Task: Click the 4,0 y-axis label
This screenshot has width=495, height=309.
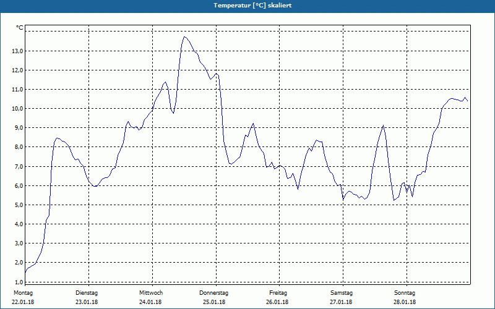Action: tap(19, 224)
